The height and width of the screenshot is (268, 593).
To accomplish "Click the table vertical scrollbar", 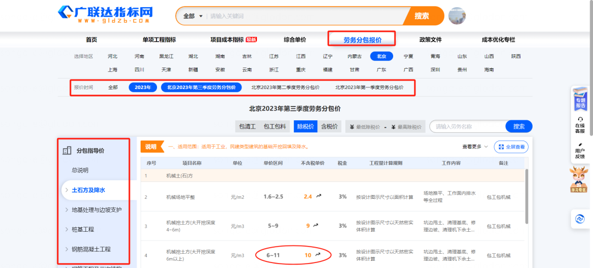I will tap(526, 196).
